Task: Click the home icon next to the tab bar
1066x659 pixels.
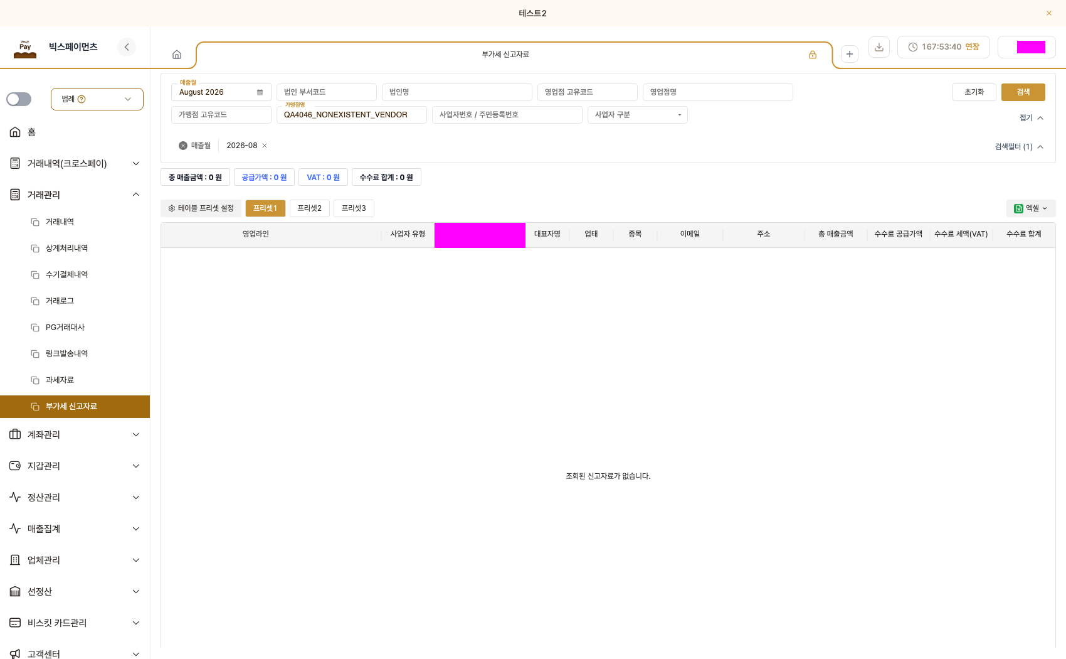Action: [x=177, y=55]
